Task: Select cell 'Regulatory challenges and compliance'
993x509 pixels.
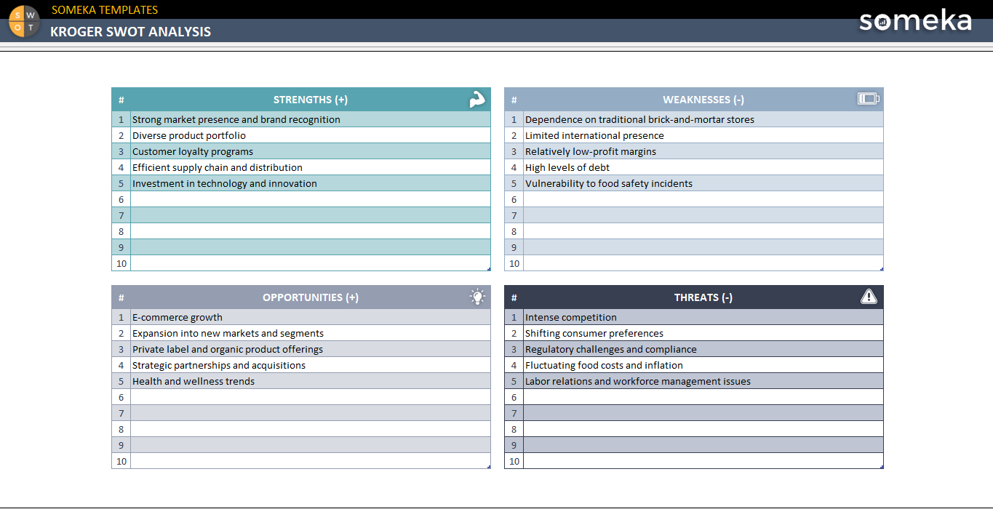Action: [x=703, y=349]
